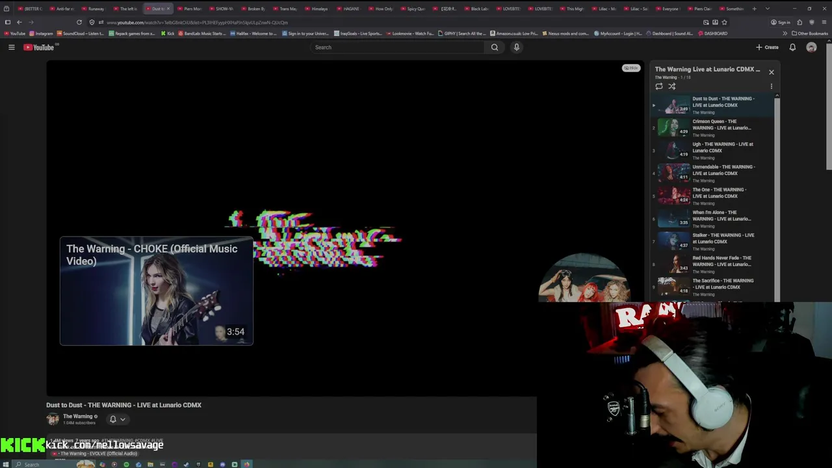The height and width of the screenshot is (468, 832).
Task: Bookmark this page with star icon
Action: 724,22
